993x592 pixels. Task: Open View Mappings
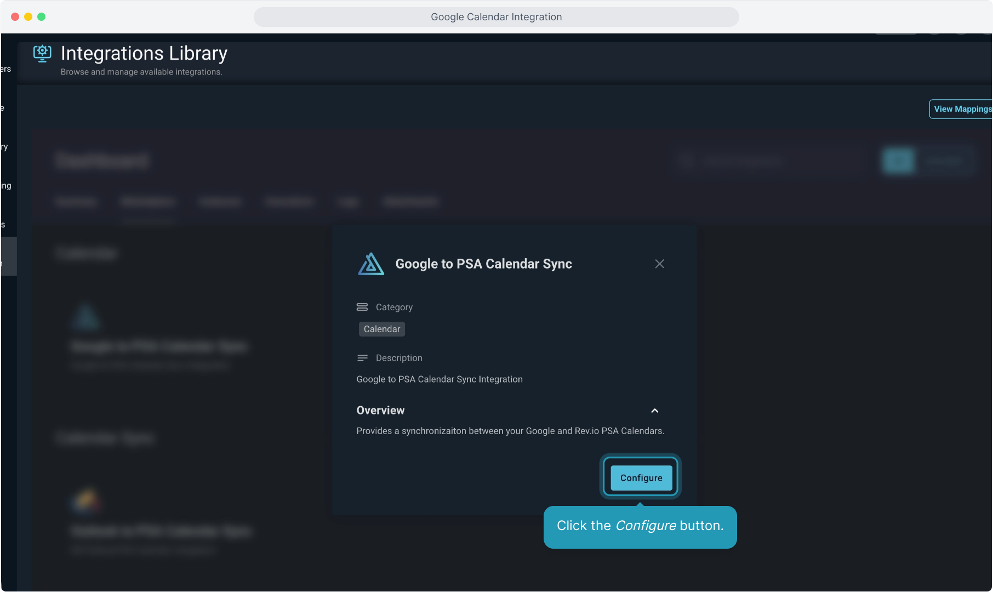pyautogui.click(x=962, y=109)
